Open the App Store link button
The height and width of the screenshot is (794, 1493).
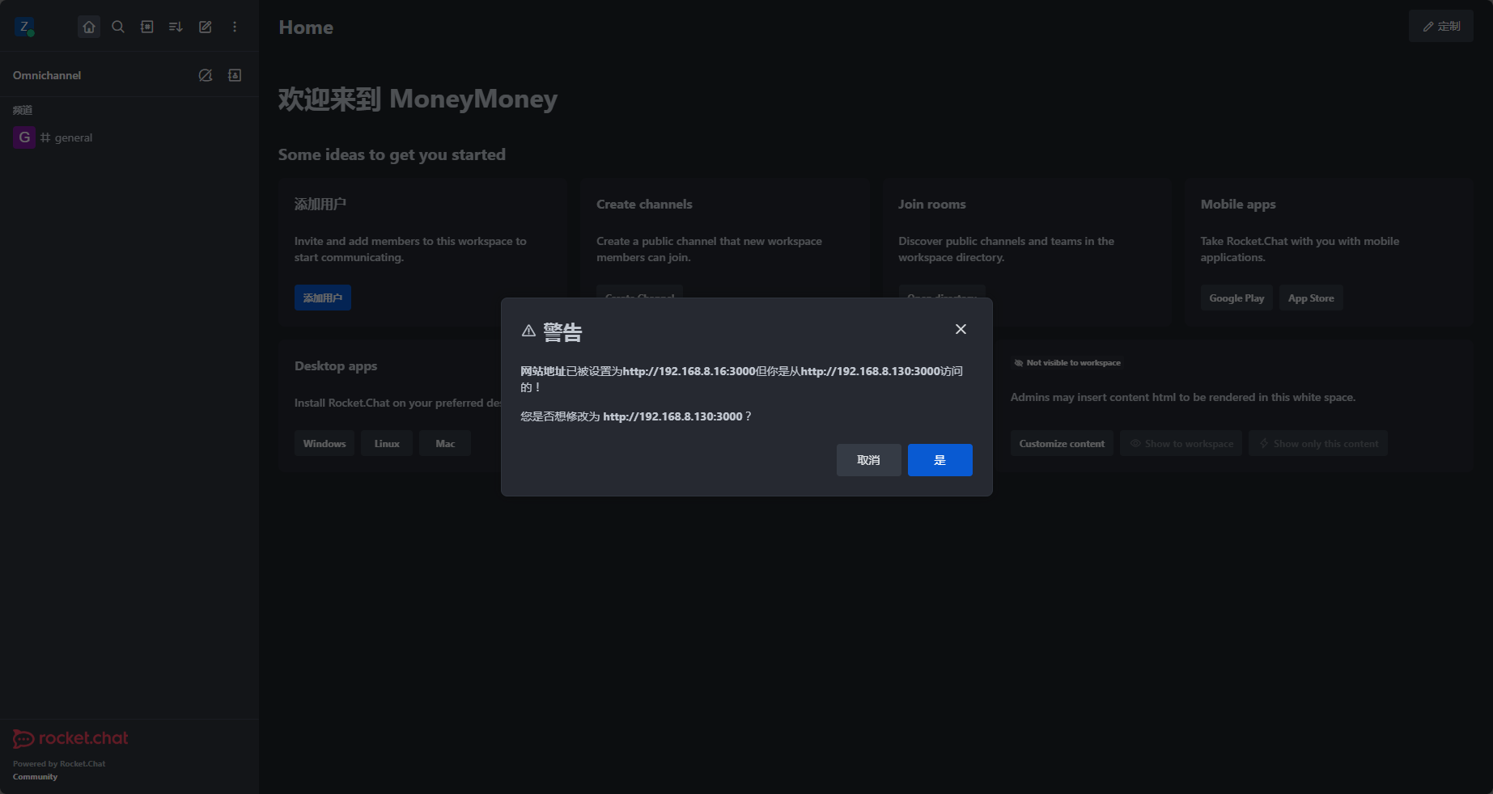pyautogui.click(x=1311, y=298)
